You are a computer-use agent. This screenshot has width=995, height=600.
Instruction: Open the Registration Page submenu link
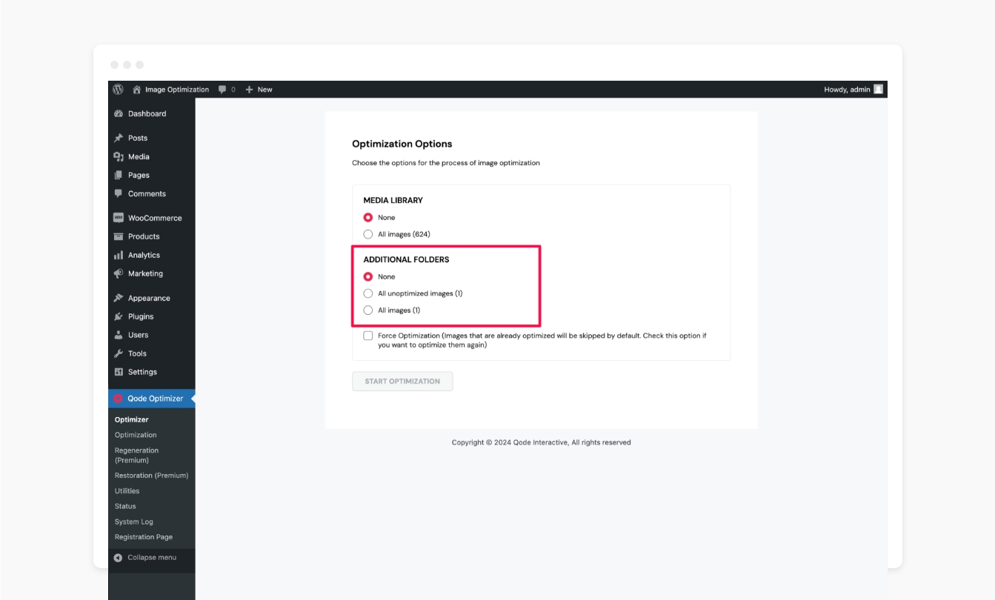click(x=143, y=537)
